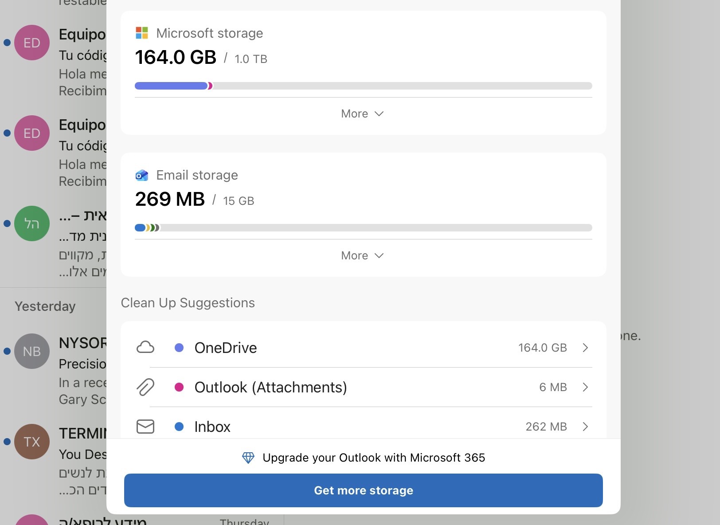The width and height of the screenshot is (720, 525).
Task: Click the Clean Up Suggestions heading
Action: tap(188, 303)
